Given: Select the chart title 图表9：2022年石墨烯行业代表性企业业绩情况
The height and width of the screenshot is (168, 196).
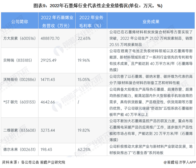Looking at the screenshot, I should tap(98, 6).
